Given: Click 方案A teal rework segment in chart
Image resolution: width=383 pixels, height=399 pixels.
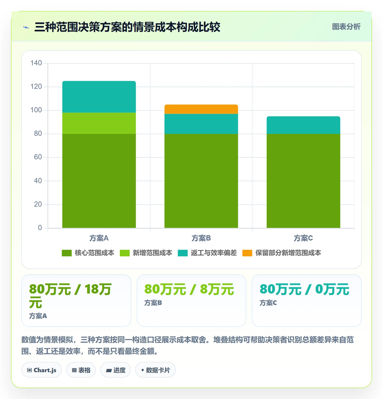Looking at the screenshot, I should [99, 97].
